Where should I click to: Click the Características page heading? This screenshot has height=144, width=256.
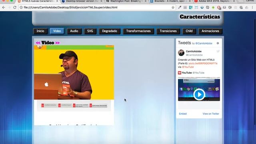[200, 17]
